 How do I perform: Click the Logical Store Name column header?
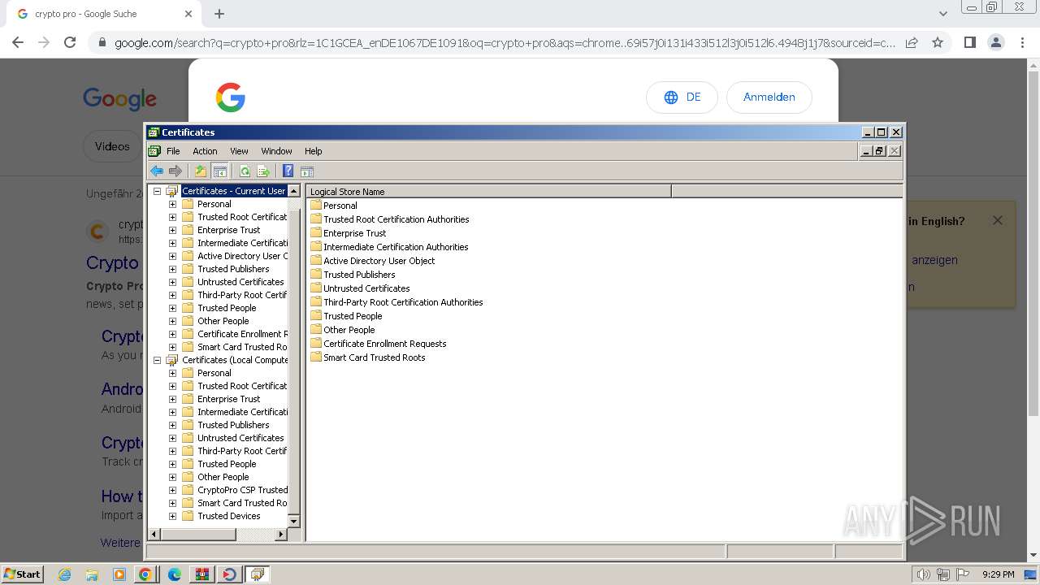(x=488, y=192)
